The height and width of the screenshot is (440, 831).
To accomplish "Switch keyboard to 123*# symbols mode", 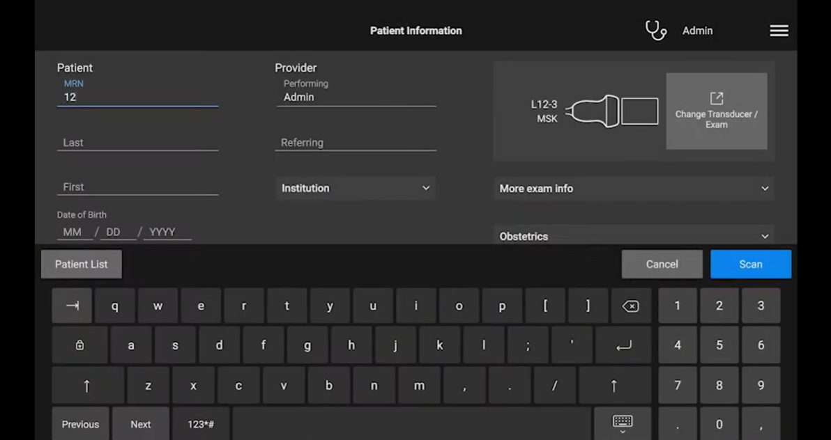I will (x=200, y=424).
